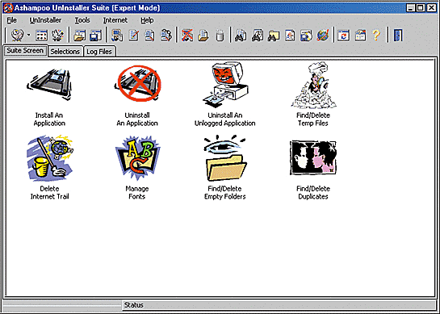Click the disk drive toolbar icon
This screenshot has height=314, width=440.
click(x=306, y=36)
